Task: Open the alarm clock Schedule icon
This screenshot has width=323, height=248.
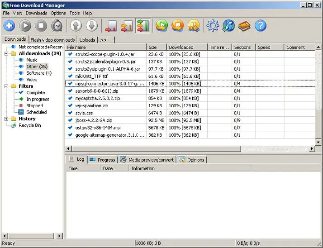Action: tap(57, 26)
